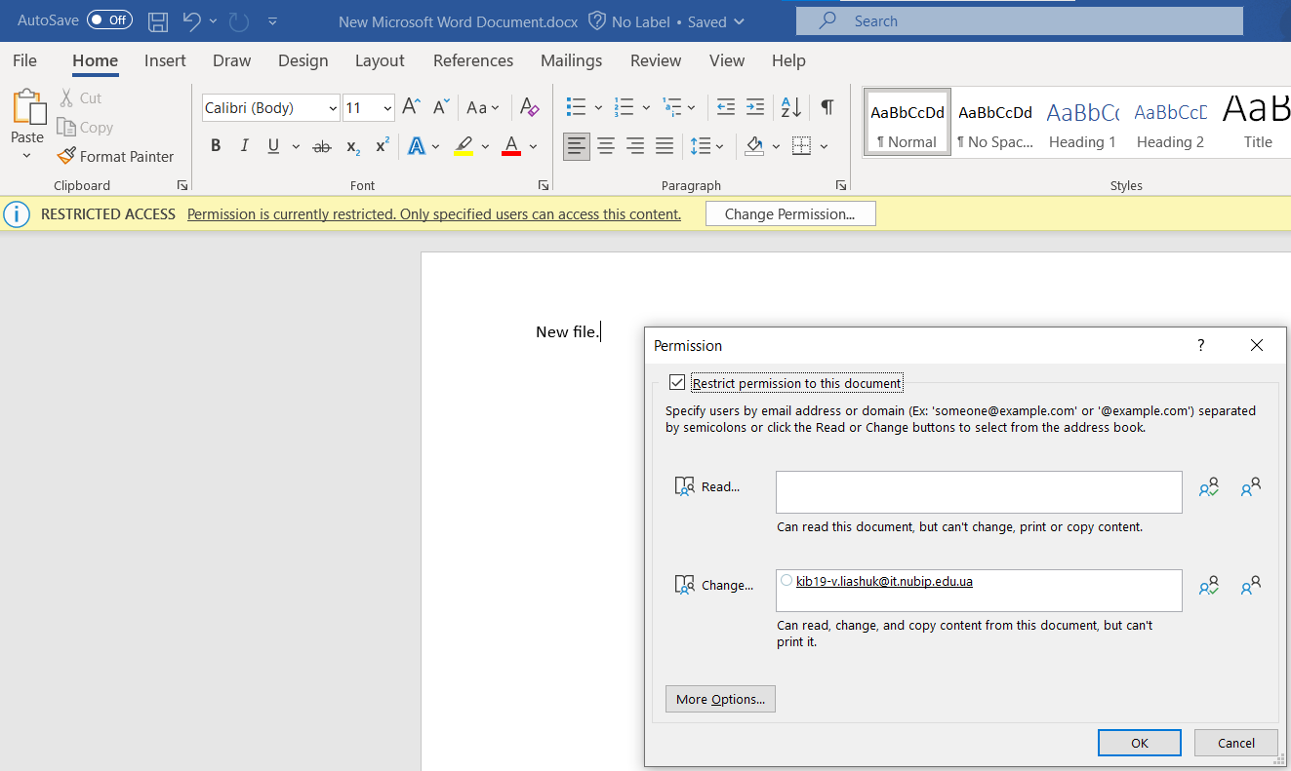The width and height of the screenshot is (1291, 771).
Task: Apply superscript formatting
Action: coord(381,145)
